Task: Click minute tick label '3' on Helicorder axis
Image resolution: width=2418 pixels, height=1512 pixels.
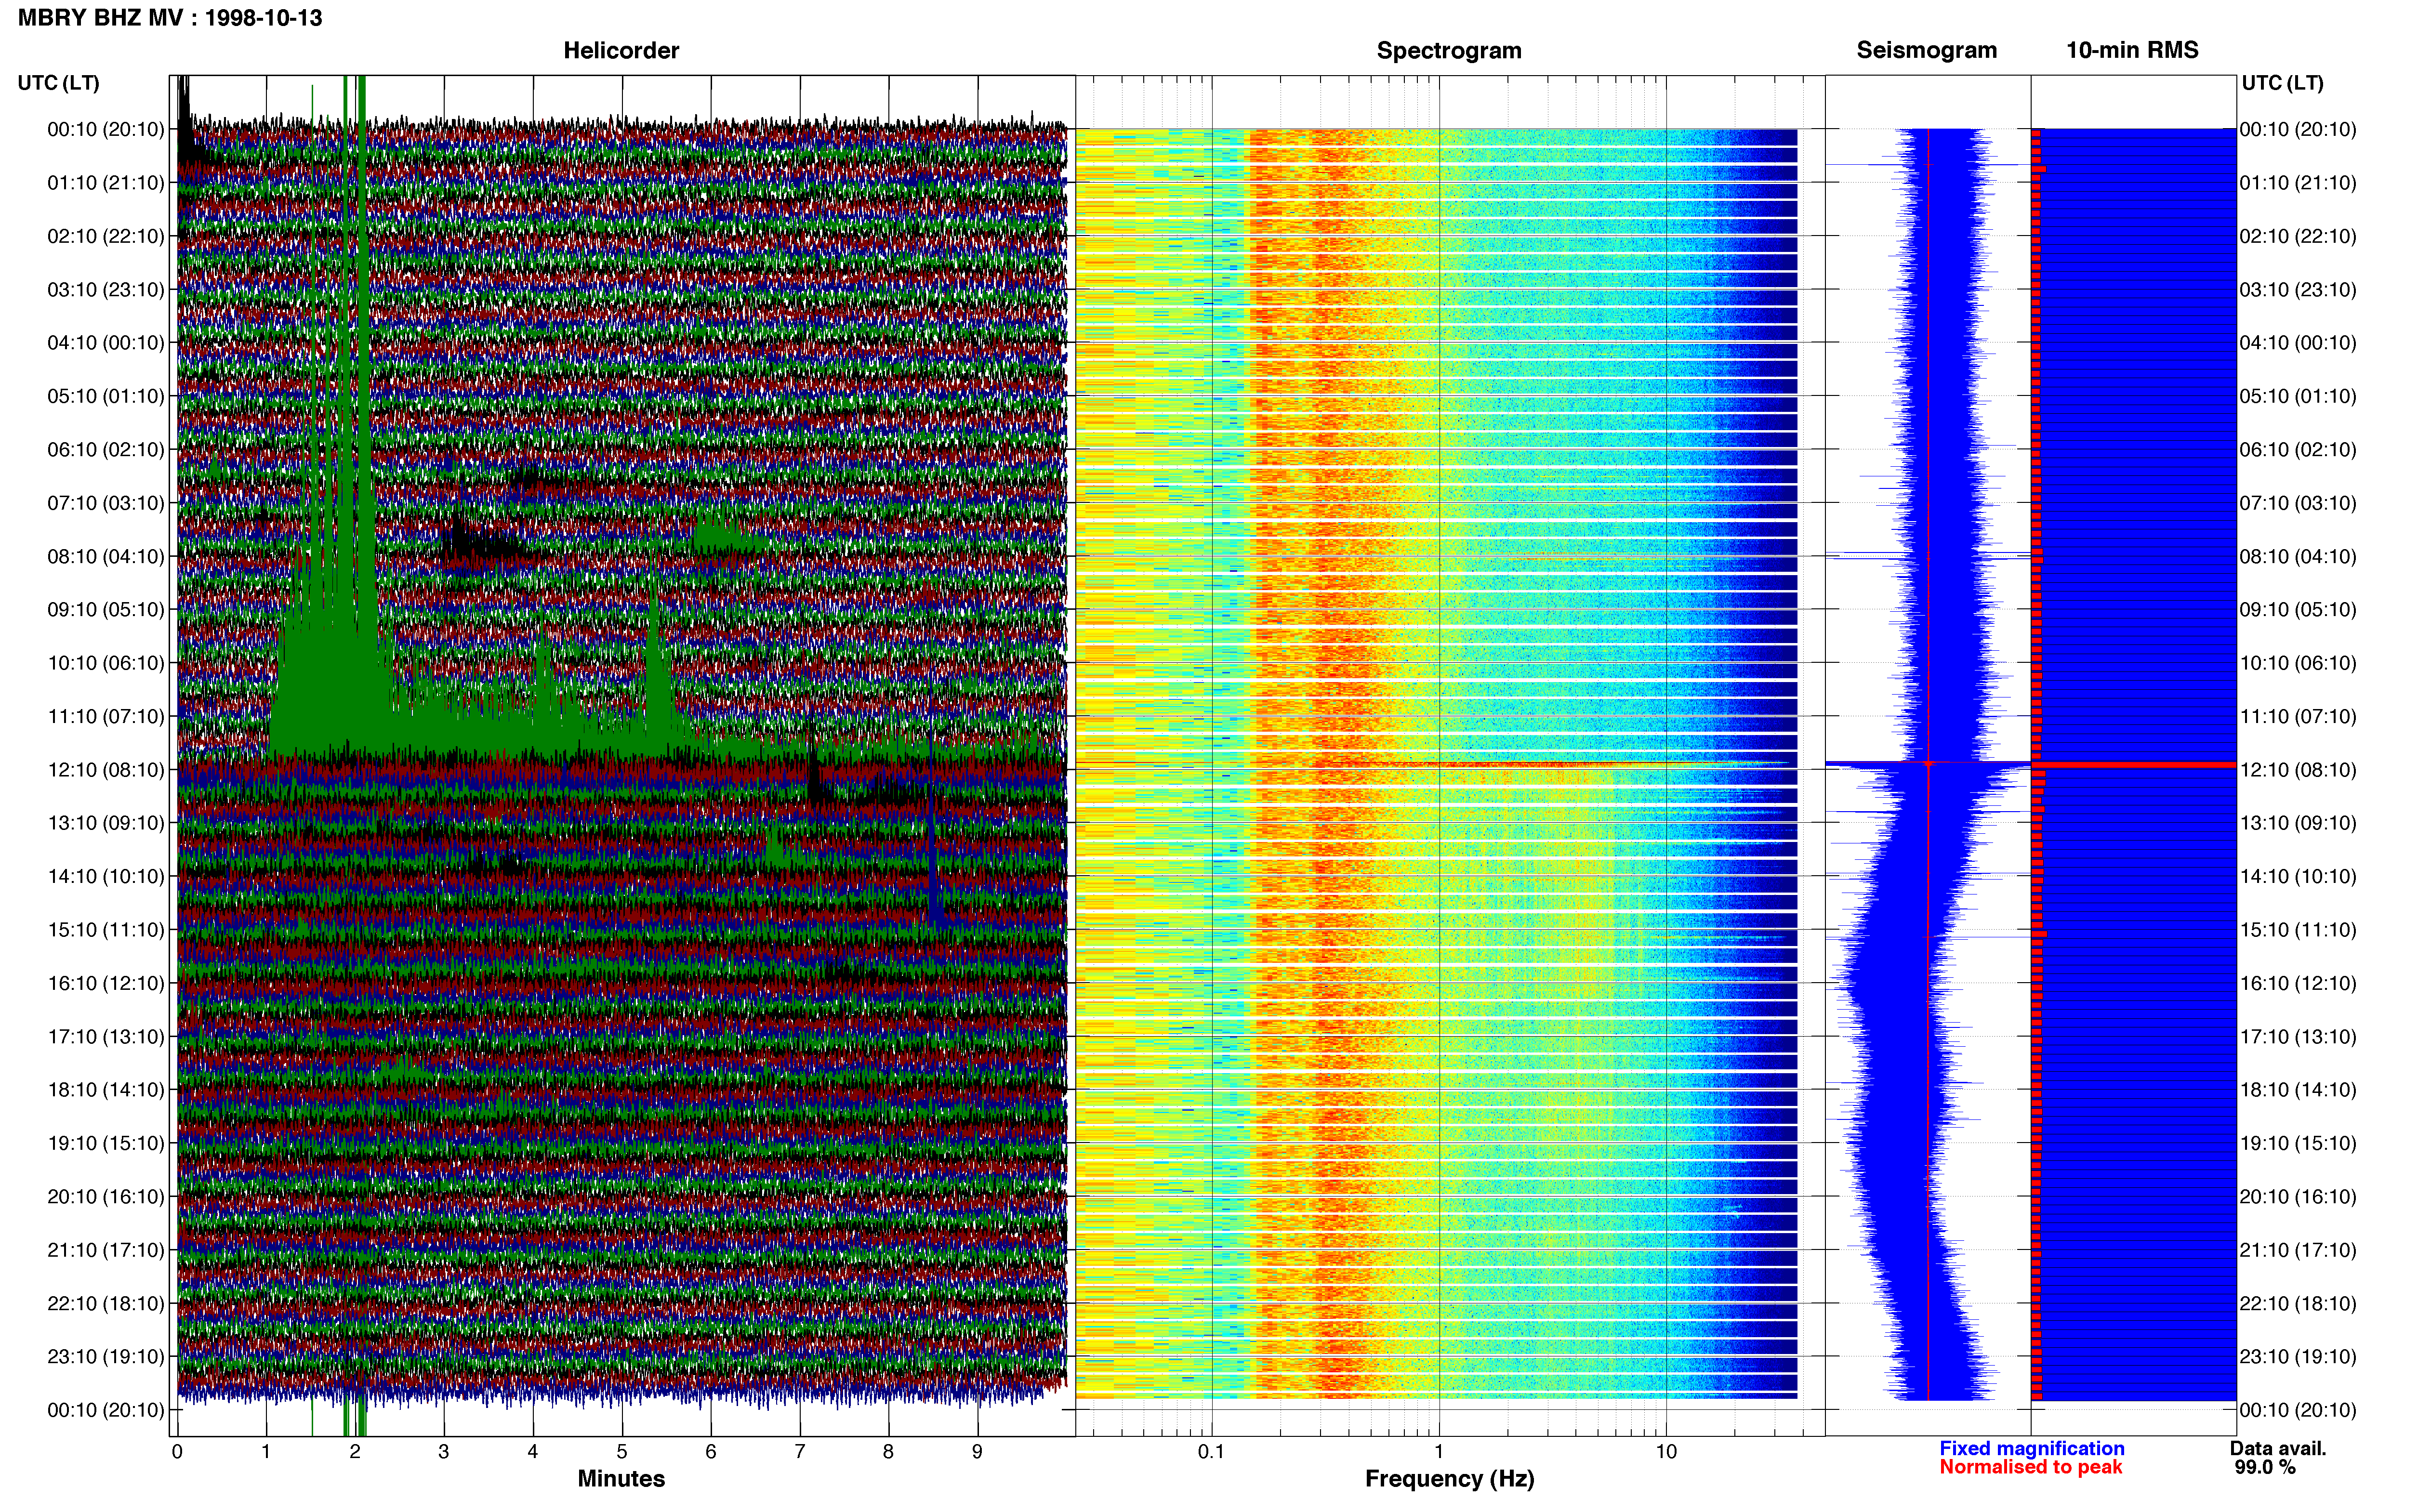Action: click(x=444, y=1452)
